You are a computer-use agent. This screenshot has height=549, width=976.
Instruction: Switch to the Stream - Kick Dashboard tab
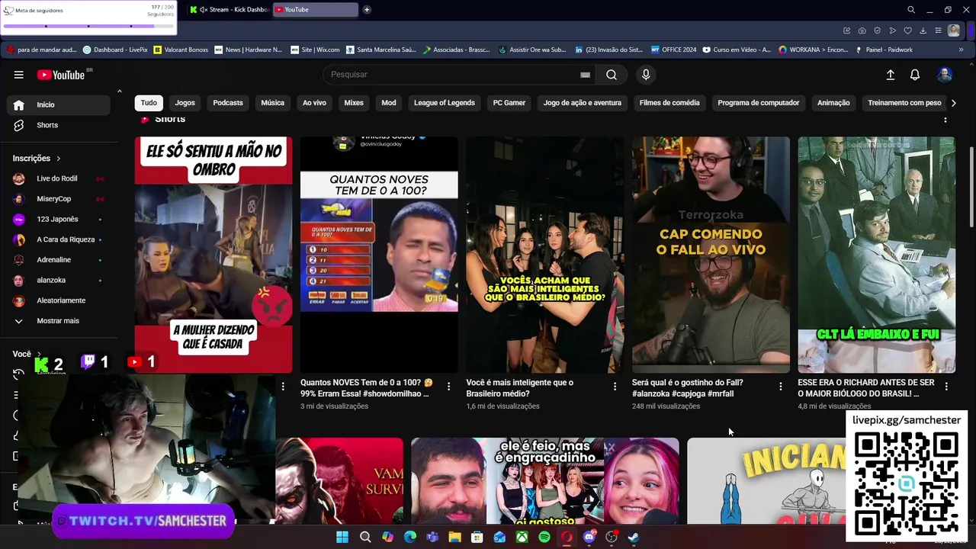[229, 10]
